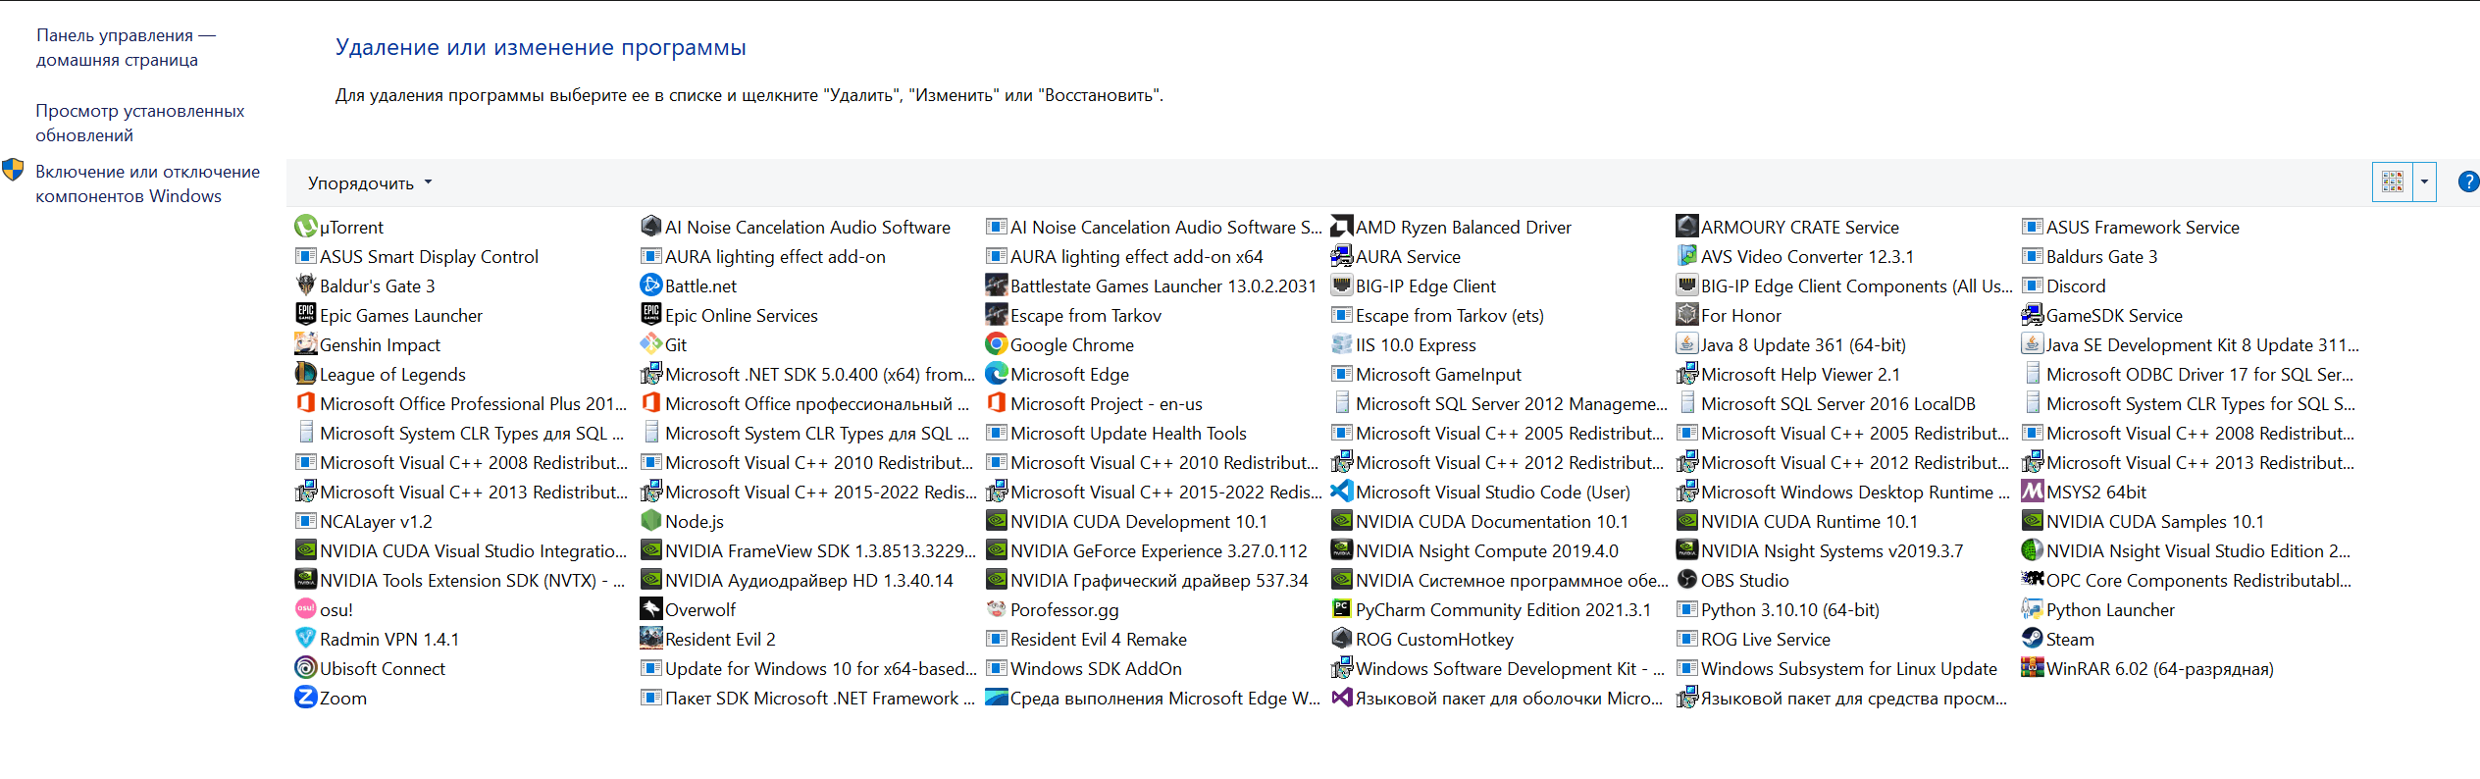Select the OBS Studio icon
Viewport: 2480px width, 779px height.
tap(1687, 580)
